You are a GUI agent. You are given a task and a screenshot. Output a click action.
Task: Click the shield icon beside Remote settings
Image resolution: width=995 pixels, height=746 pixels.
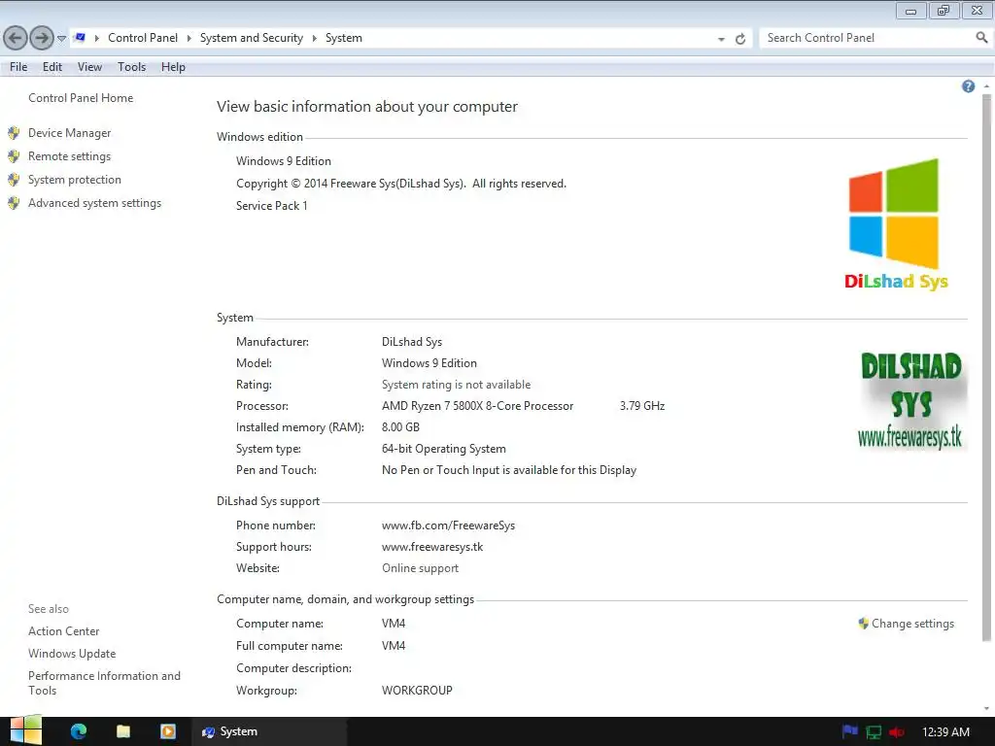14,156
